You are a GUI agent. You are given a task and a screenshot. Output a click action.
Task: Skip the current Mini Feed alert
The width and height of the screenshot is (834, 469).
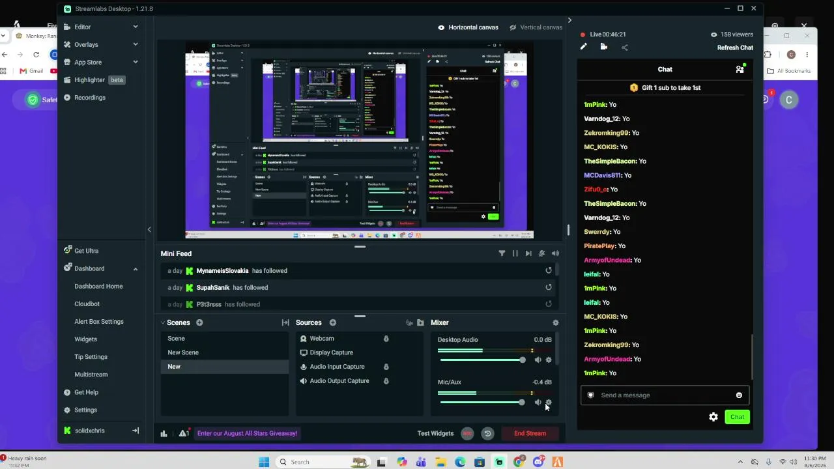click(528, 253)
